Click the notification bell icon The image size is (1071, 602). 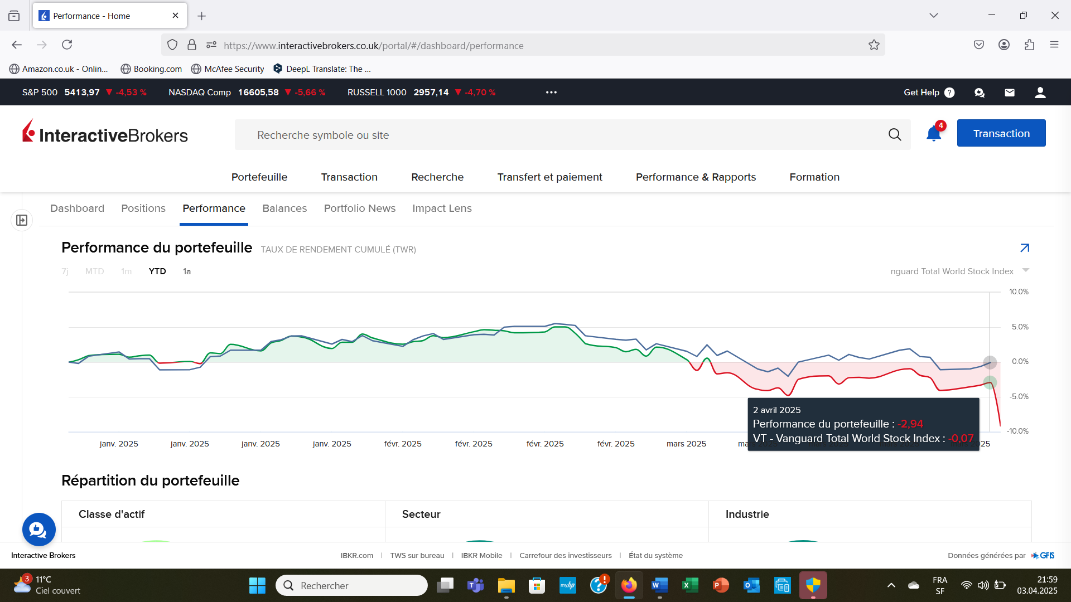tap(934, 134)
